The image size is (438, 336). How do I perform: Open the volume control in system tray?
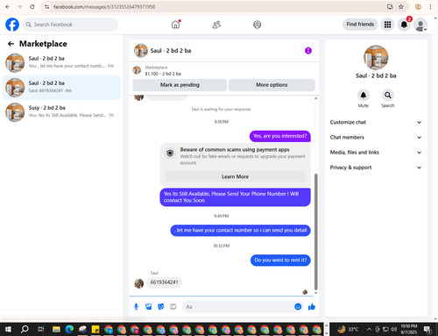click(x=393, y=330)
